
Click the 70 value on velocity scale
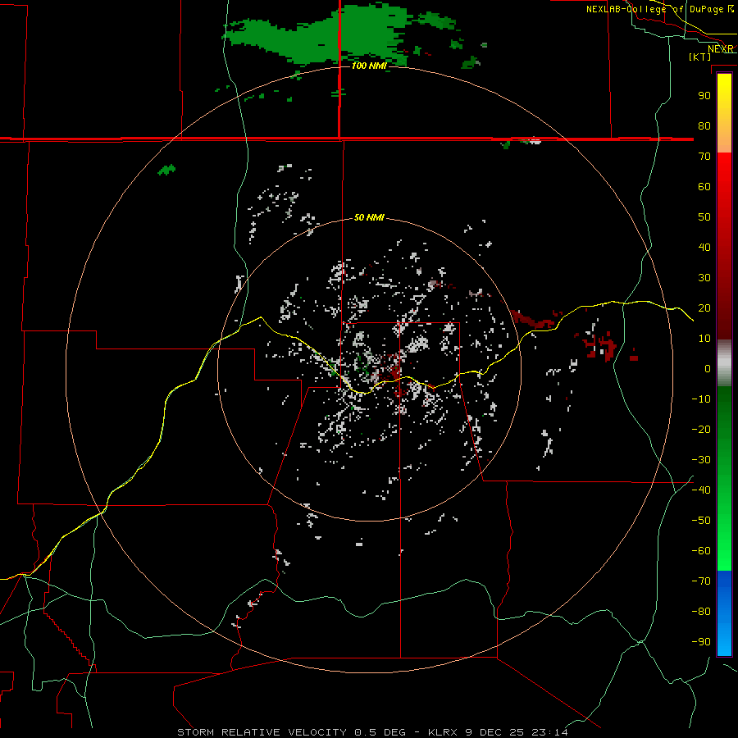point(704,157)
